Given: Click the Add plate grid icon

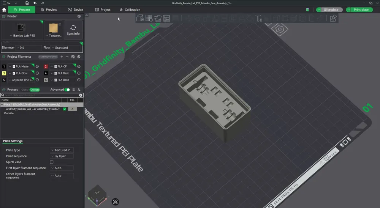Looking at the screenshot, I should 149,18.
